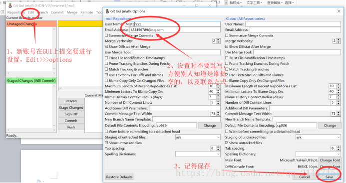Focus the Global User Name field
Screen dimensions: 346x183
[x=293, y=24]
